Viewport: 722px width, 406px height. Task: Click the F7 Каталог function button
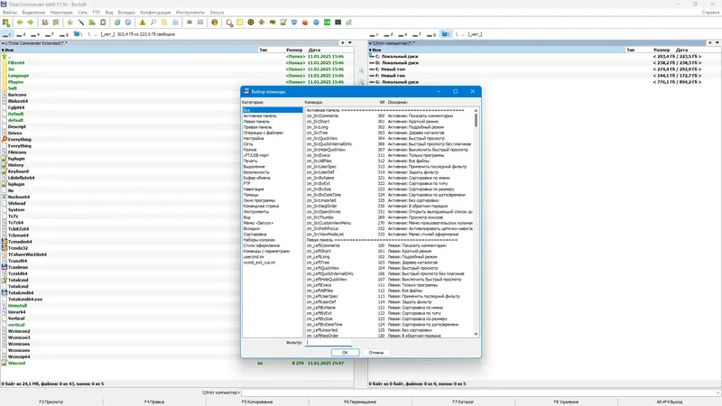tap(463, 401)
